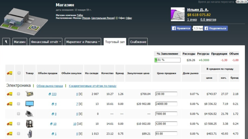Open the Магазин tab
Viewport: 248px width, 139px height.
pyautogui.click(x=20, y=42)
